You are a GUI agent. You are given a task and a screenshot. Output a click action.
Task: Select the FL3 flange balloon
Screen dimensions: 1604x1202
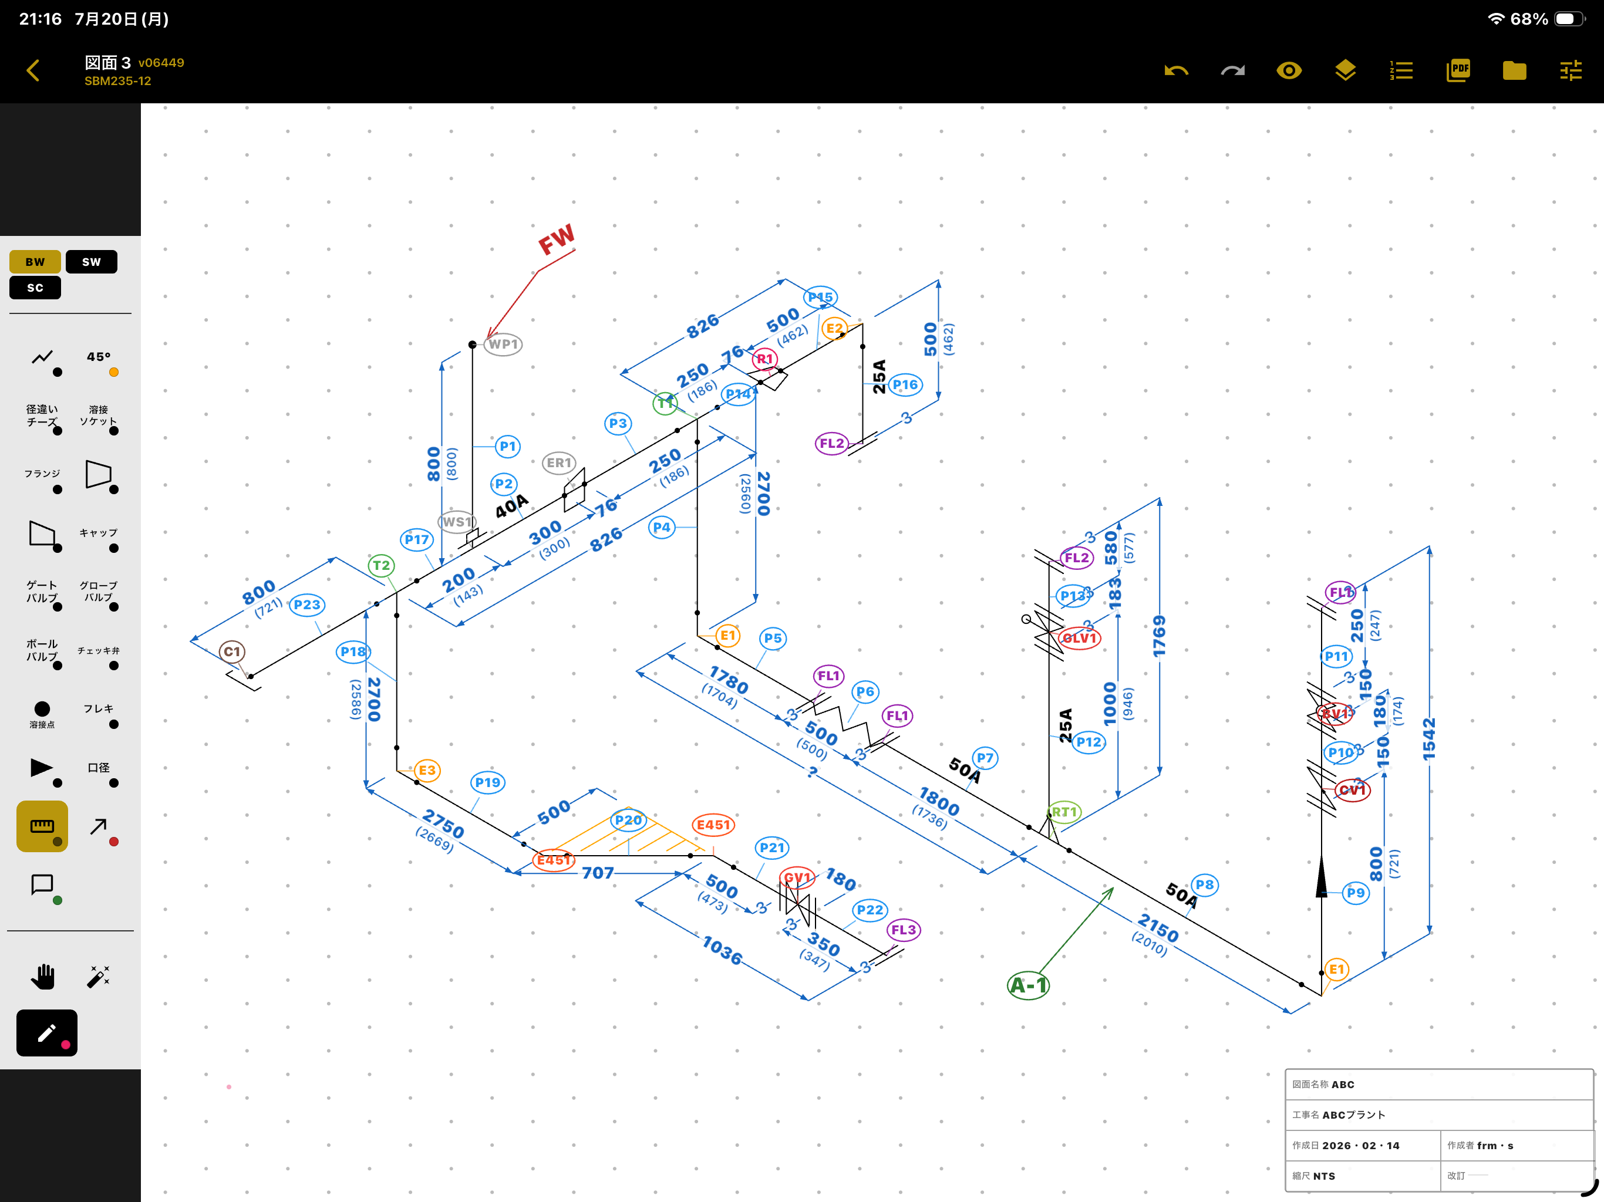pyautogui.click(x=904, y=930)
